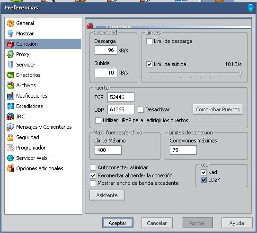Select the Estadísticas graph icon
257x233 pixels.
(10, 106)
